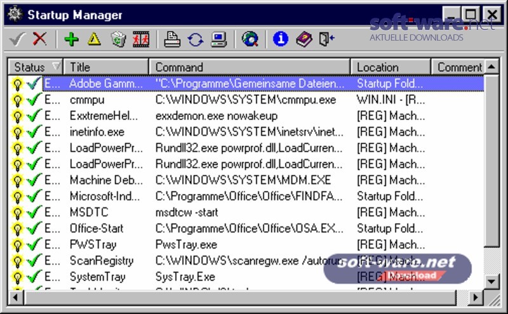This screenshot has width=508, height=314.
Task: Click command 'msdtcw -start'
Action: [x=187, y=213]
